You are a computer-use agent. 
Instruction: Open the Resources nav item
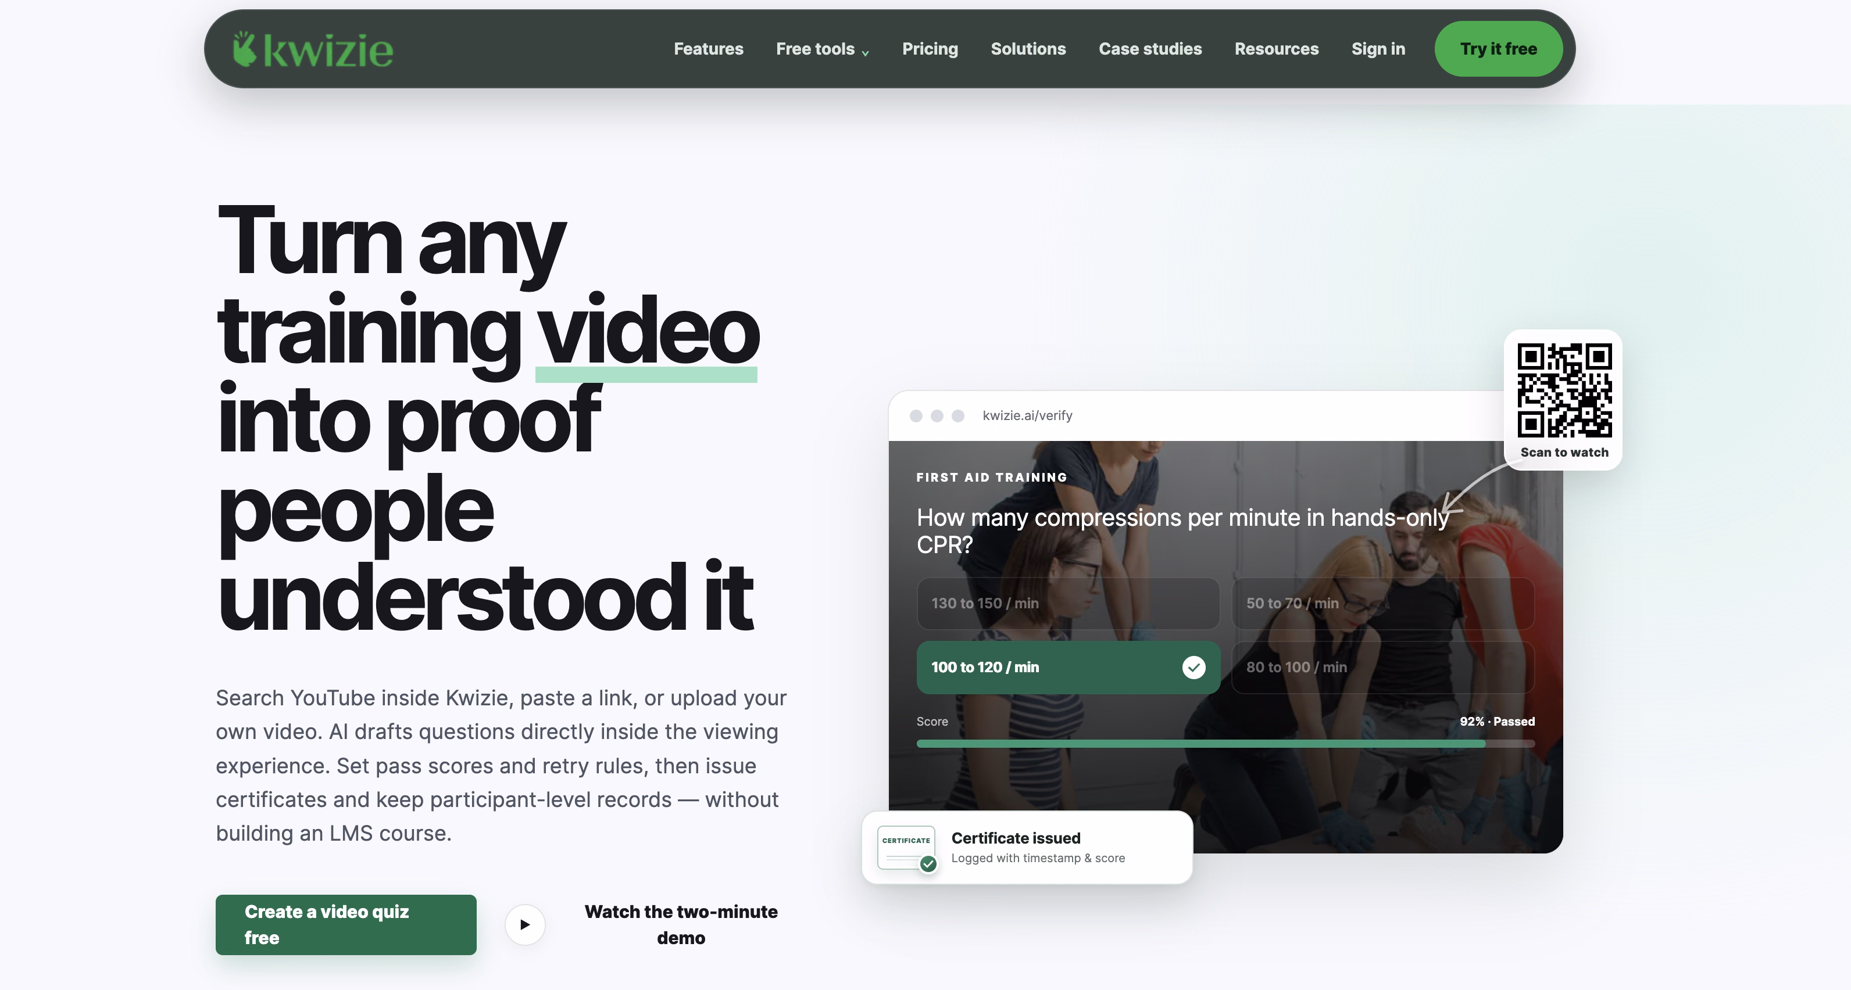(x=1276, y=49)
